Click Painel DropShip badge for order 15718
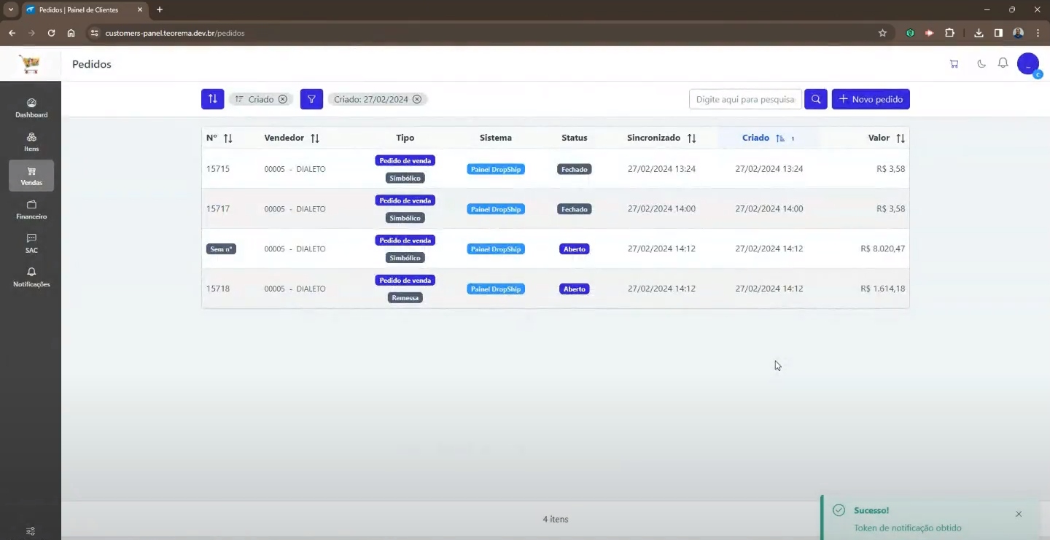Image resolution: width=1050 pixels, height=540 pixels. click(496, 289)
